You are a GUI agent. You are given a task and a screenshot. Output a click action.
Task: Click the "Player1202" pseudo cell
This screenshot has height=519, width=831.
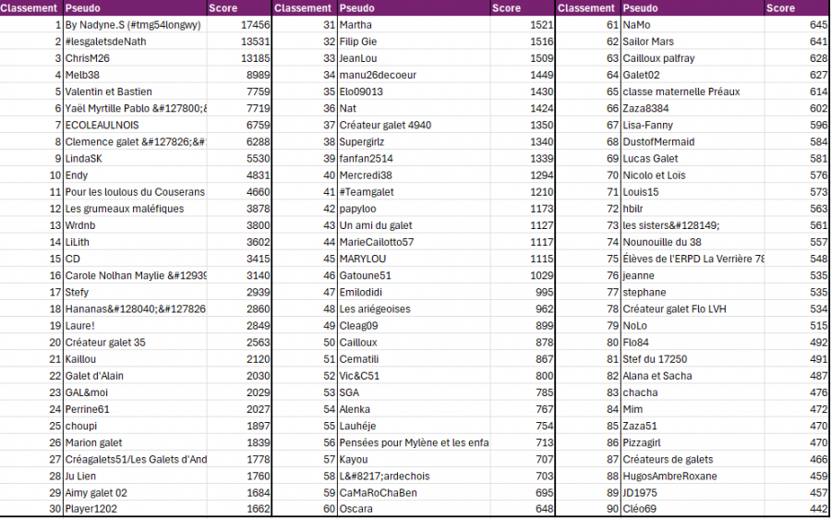point(92,509)
